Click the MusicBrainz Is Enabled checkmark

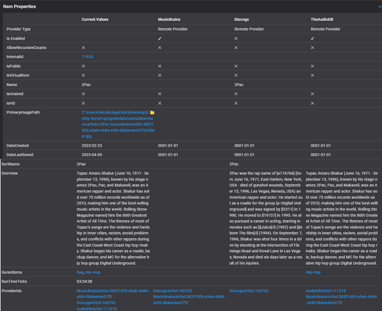(x=160, y=38)
